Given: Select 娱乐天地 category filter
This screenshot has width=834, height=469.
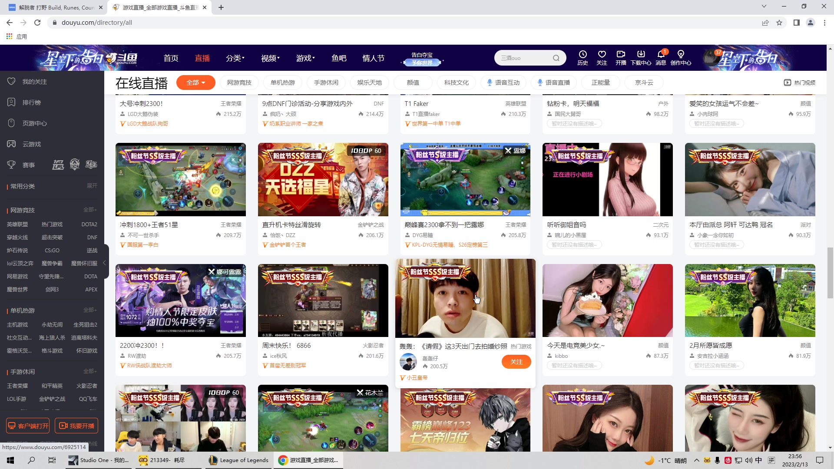Looking at the screenshot, I should point(370,83).
